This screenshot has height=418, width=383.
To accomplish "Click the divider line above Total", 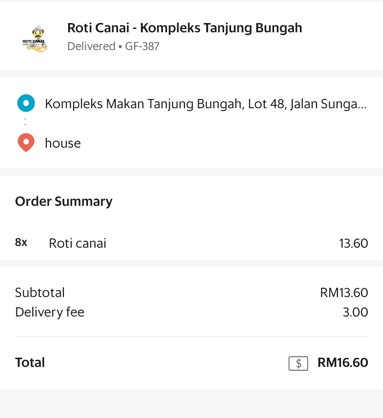I will (192, 337).
